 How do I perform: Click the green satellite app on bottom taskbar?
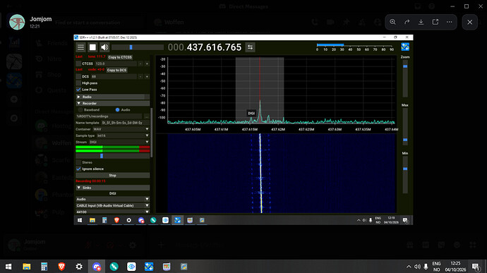pyautogui.click(x=114, y=267)
